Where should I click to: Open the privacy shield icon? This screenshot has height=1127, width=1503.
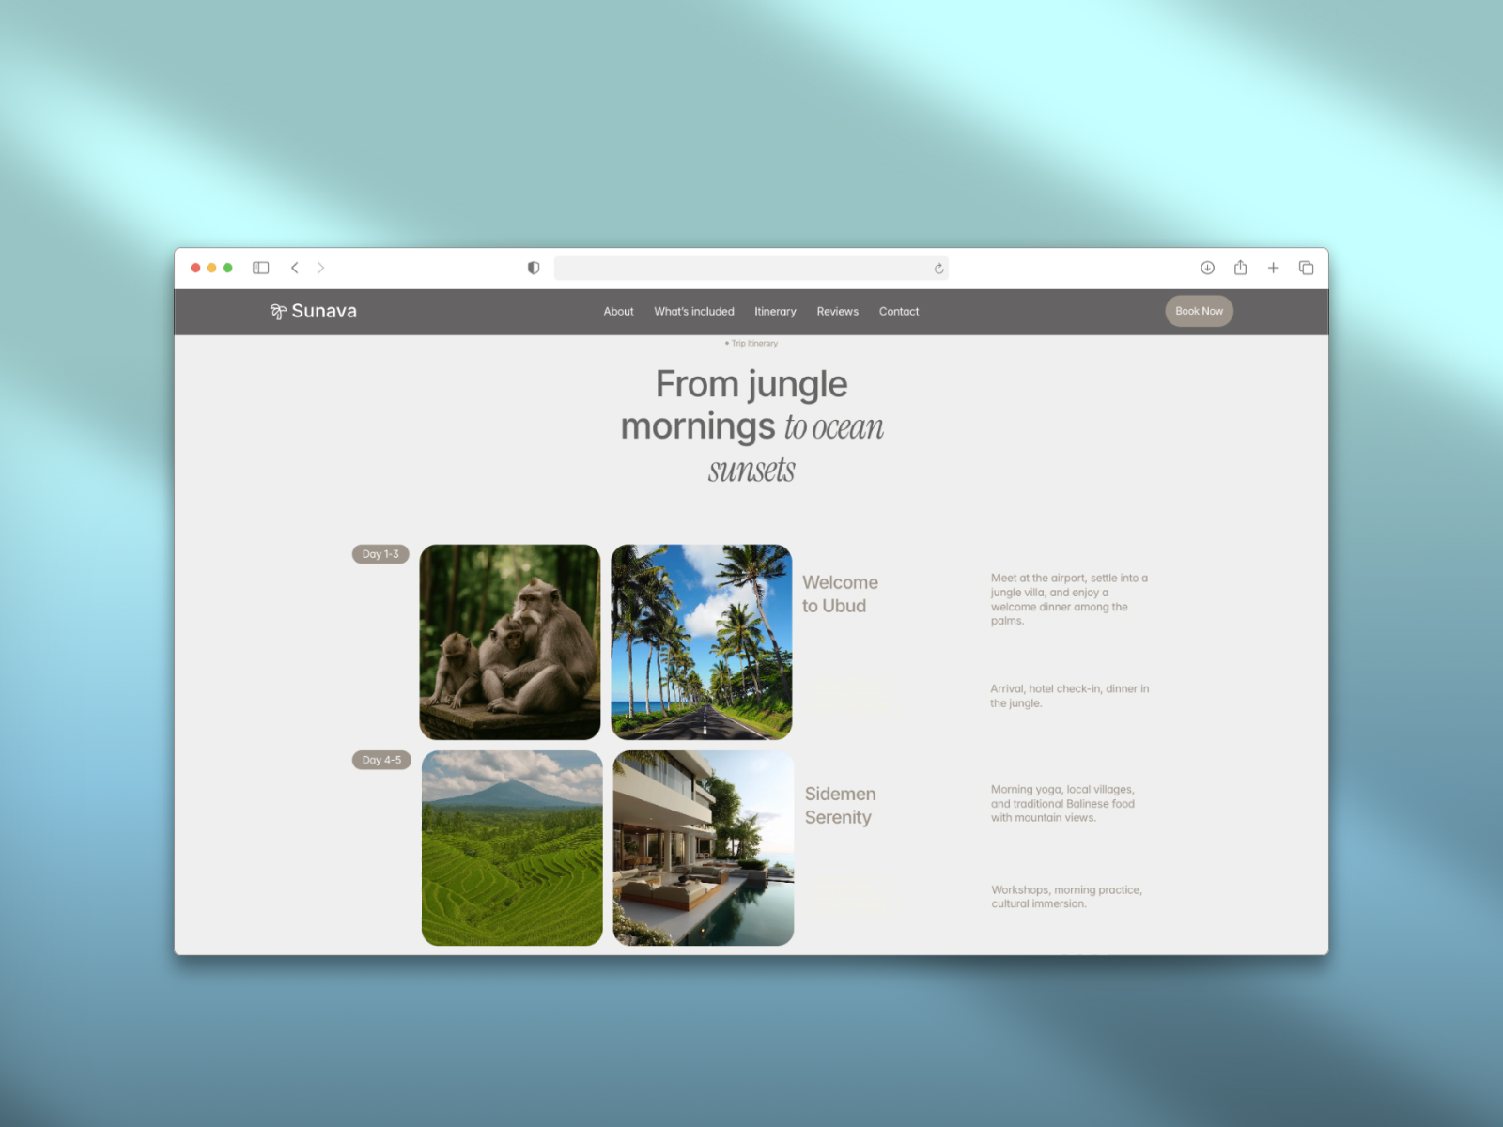coord(534,268)
